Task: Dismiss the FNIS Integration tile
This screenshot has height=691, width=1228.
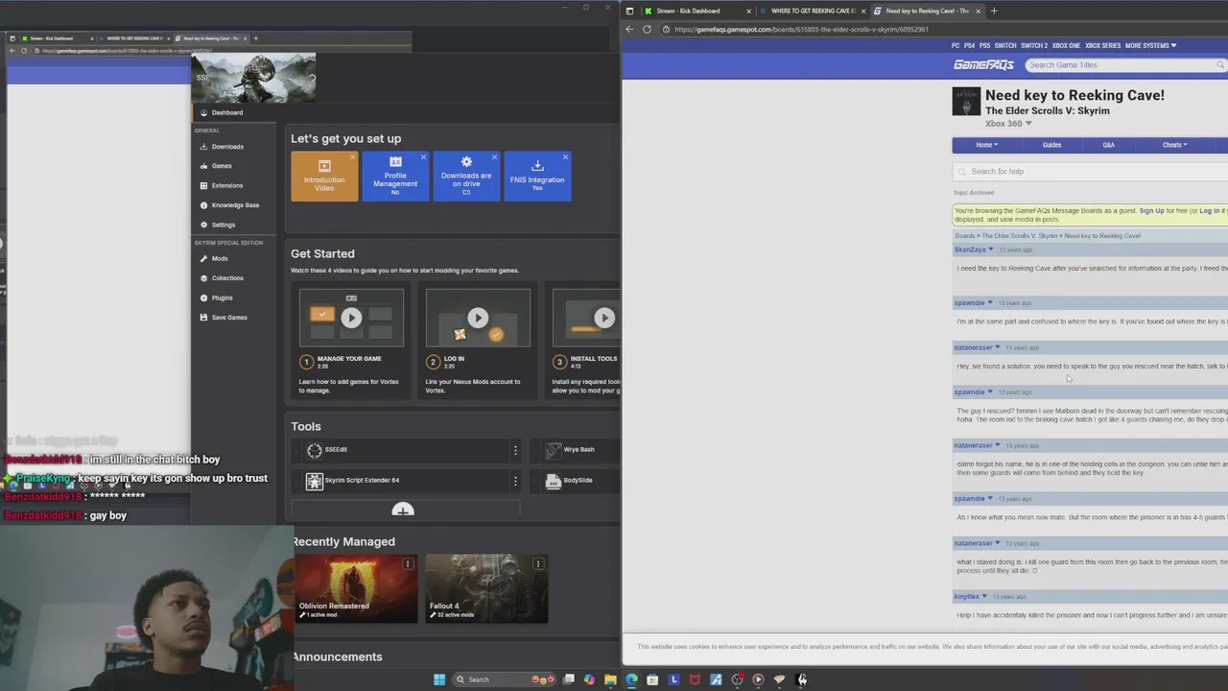Action: [565, 157]
